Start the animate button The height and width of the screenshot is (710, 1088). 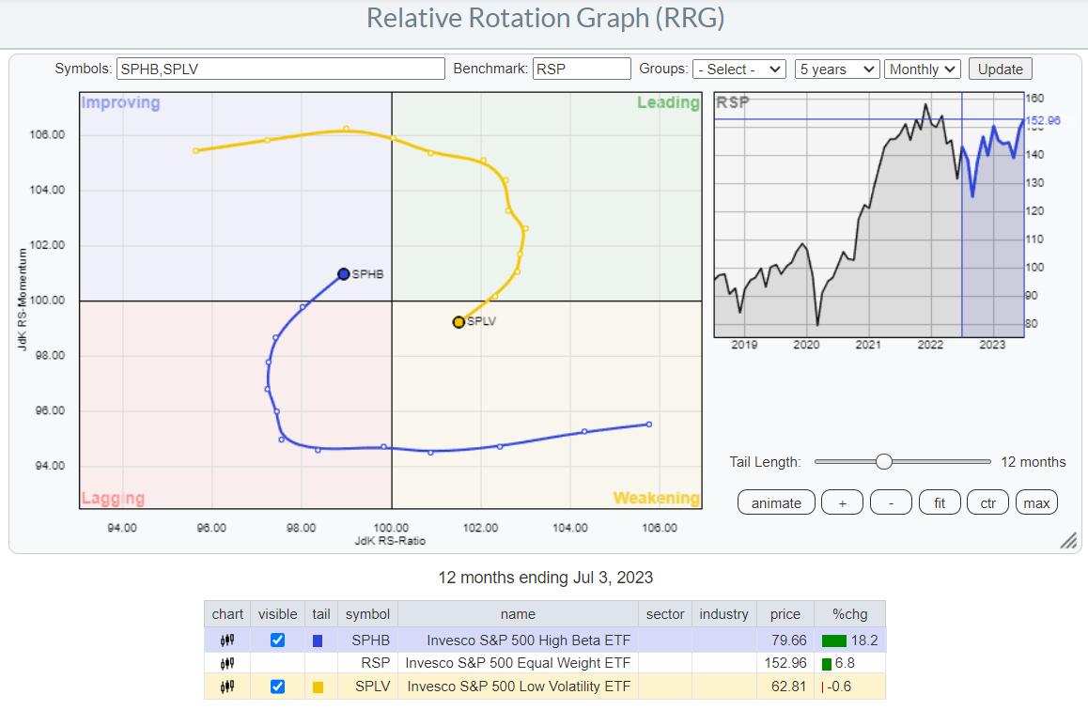coord(776,502)
